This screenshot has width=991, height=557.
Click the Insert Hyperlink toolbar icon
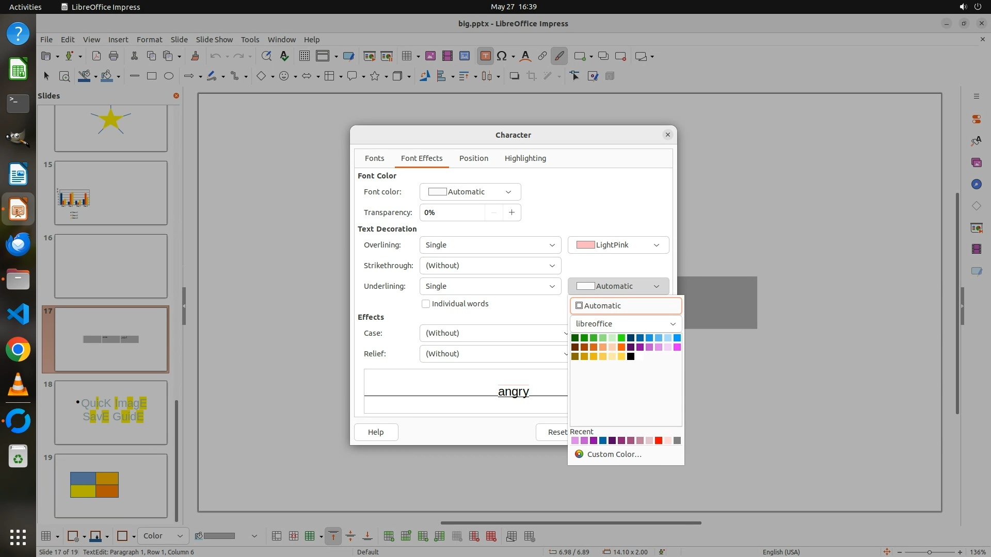click(542, 56)
